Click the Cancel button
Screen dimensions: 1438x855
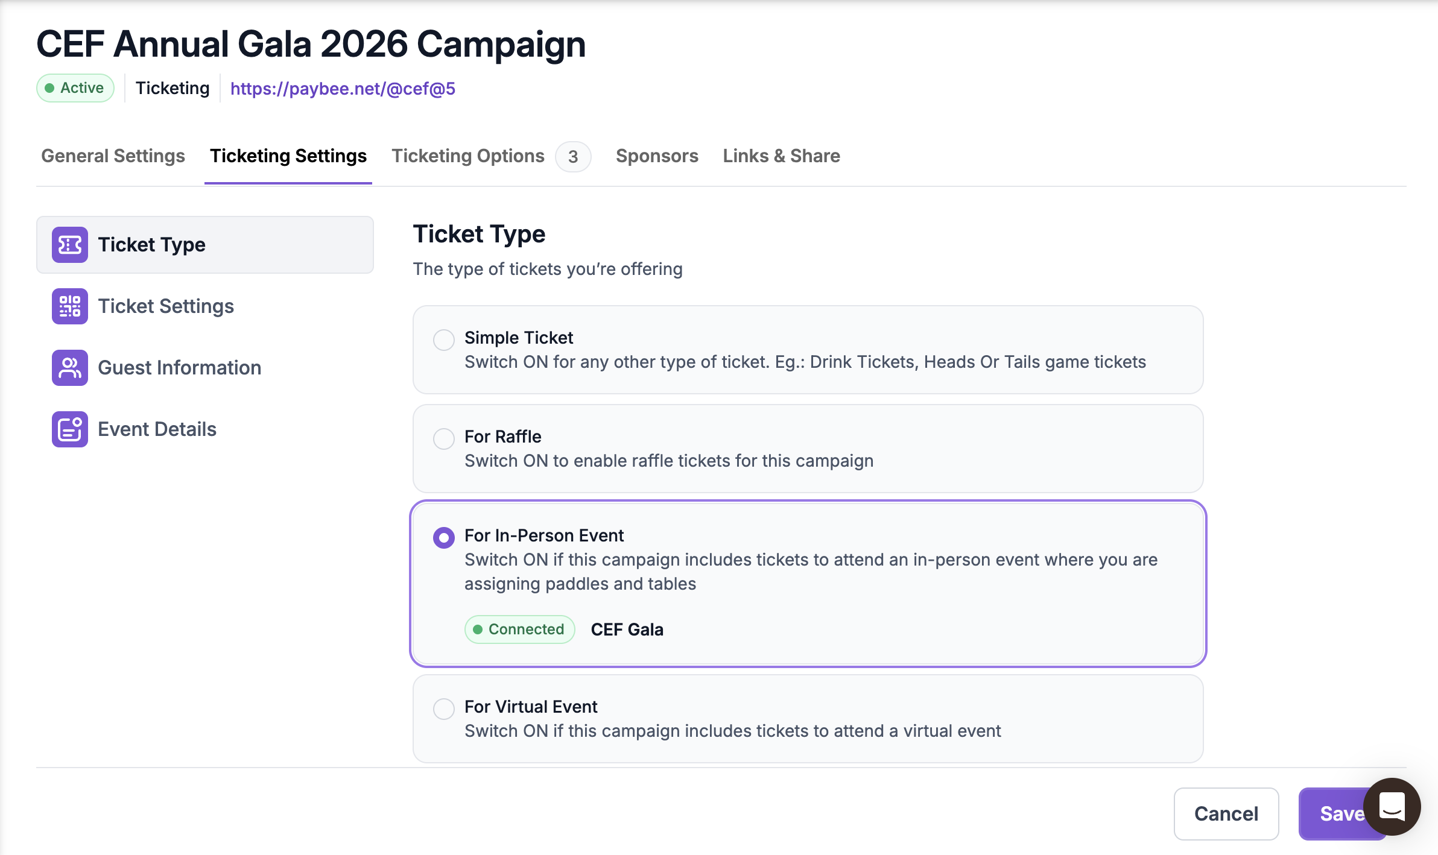1226,813
